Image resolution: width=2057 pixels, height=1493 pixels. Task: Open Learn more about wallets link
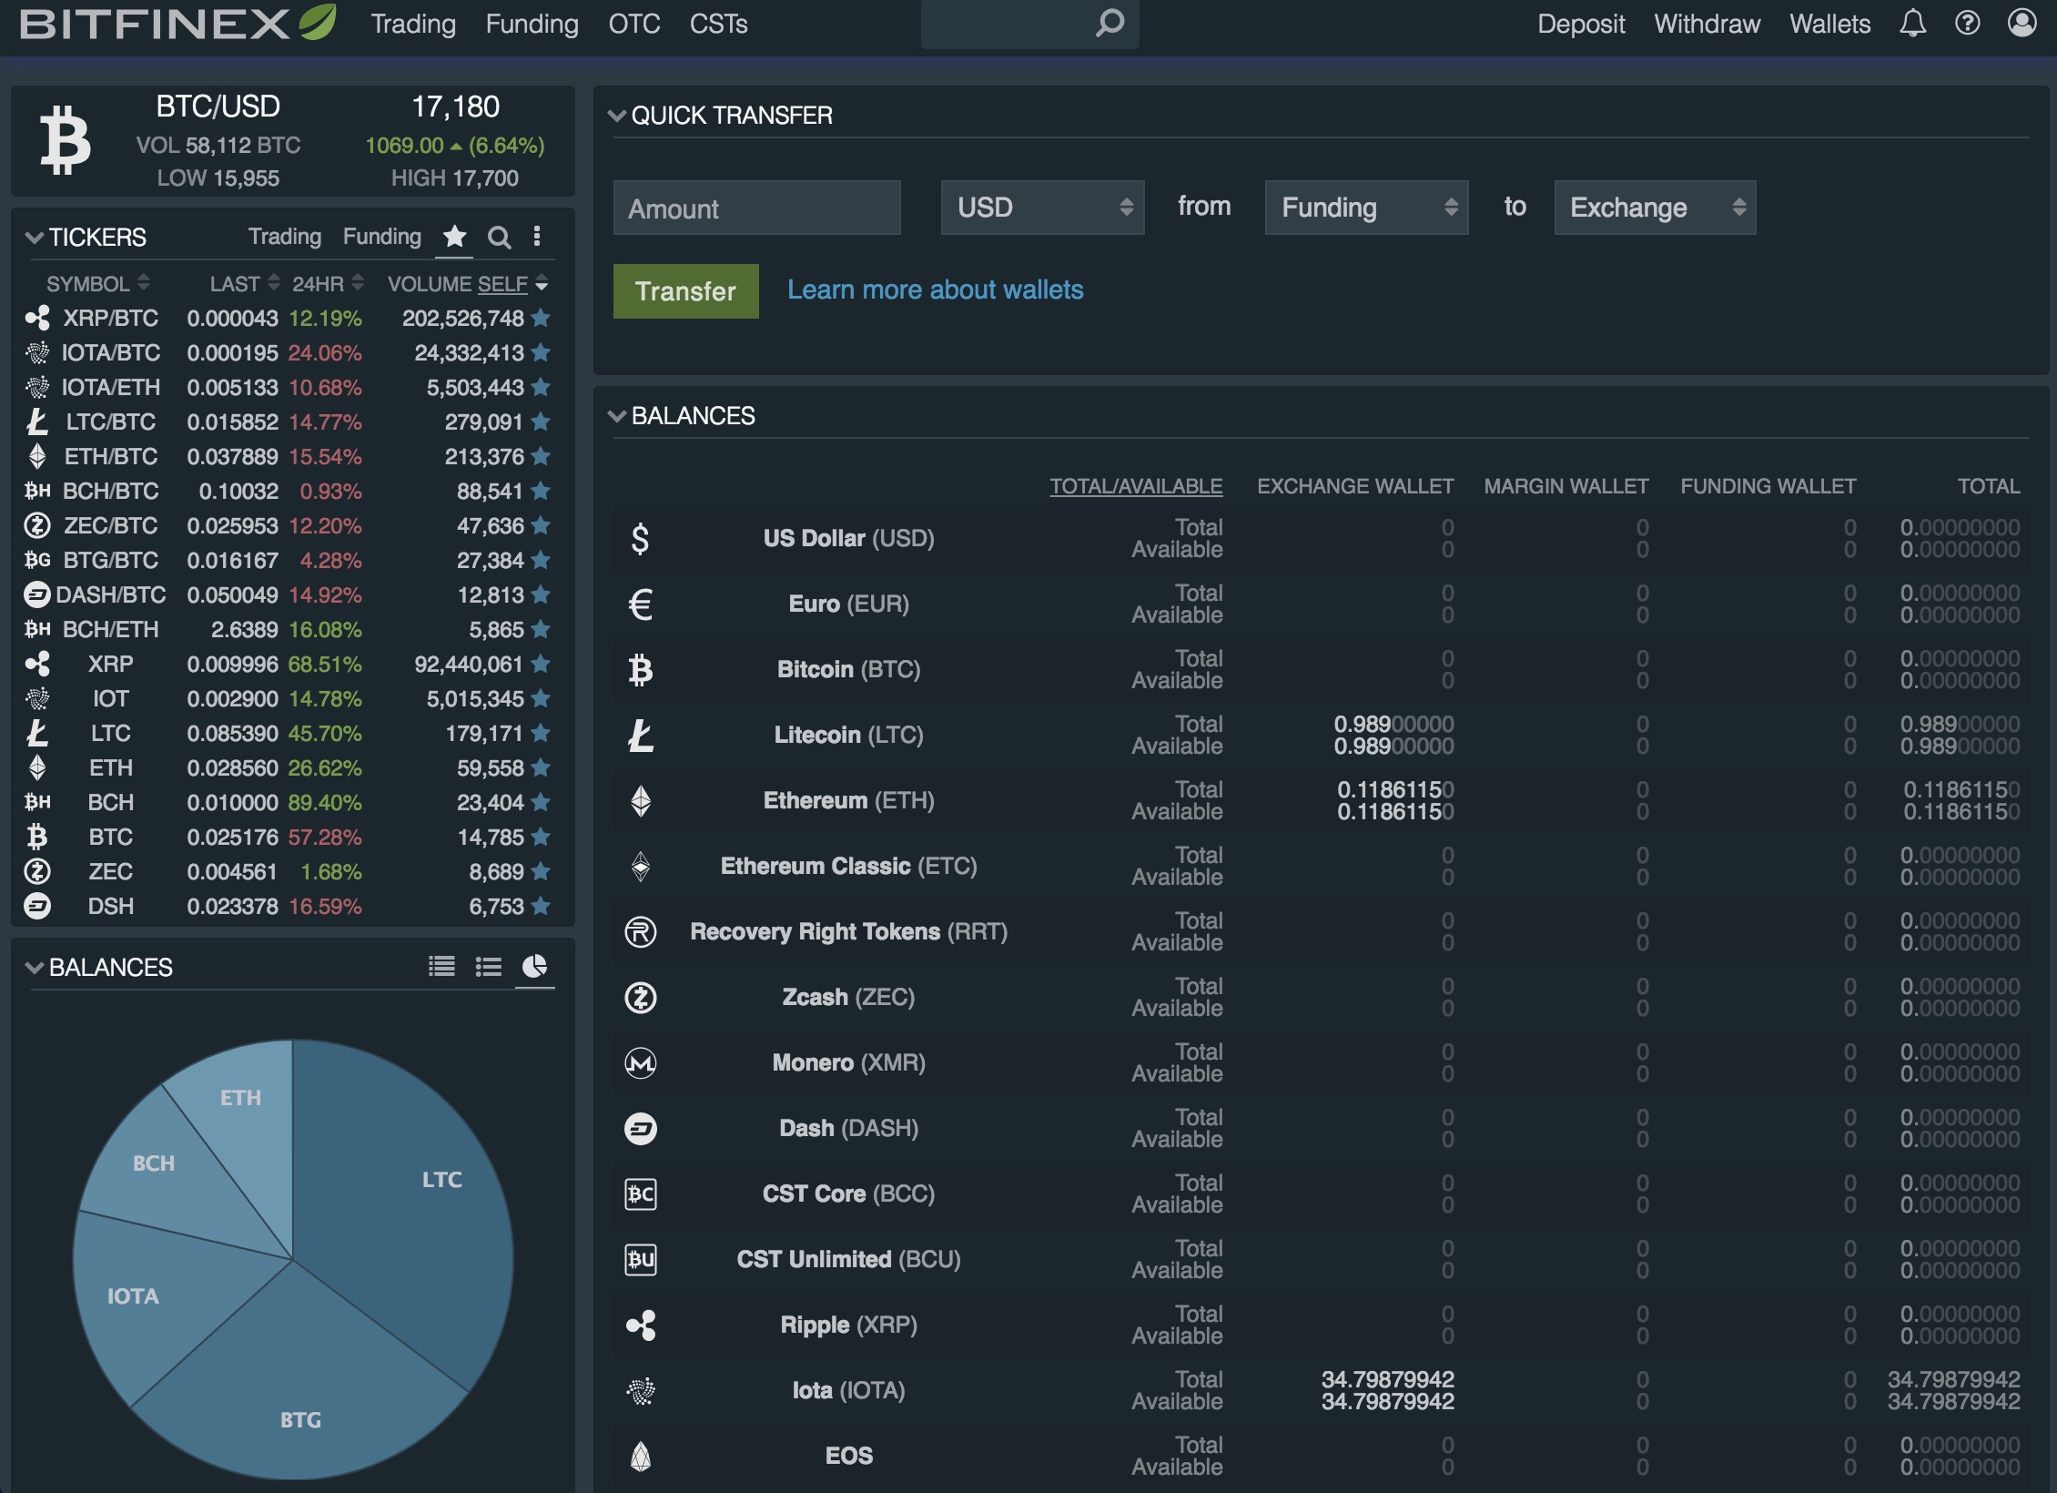[x=935, y=289]
